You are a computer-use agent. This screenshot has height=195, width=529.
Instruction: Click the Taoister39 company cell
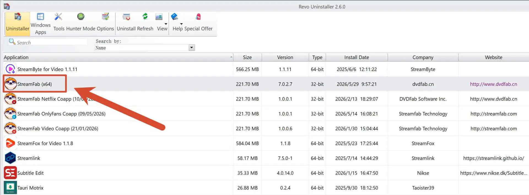(423, 188)
